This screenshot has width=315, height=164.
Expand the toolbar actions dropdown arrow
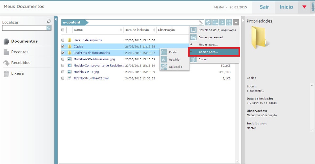pyautogui.click(x=236, y=23)
